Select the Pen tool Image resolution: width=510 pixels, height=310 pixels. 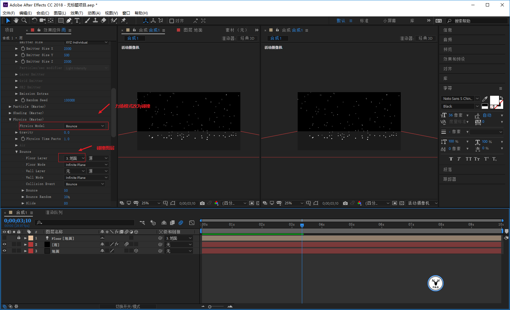coord(69,21)
